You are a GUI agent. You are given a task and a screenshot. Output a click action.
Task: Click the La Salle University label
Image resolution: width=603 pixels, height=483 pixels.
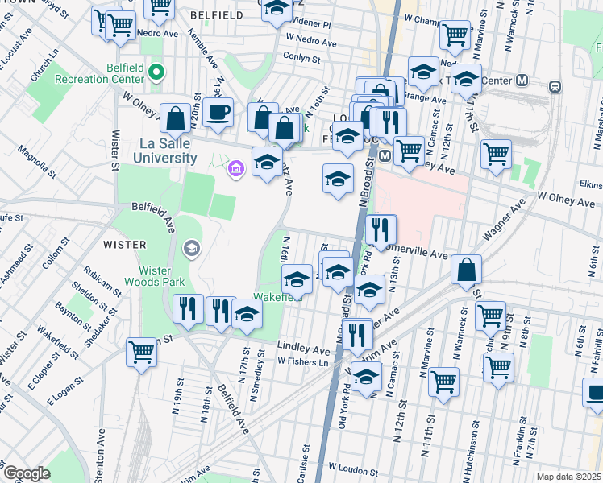(x=165, y=151)
